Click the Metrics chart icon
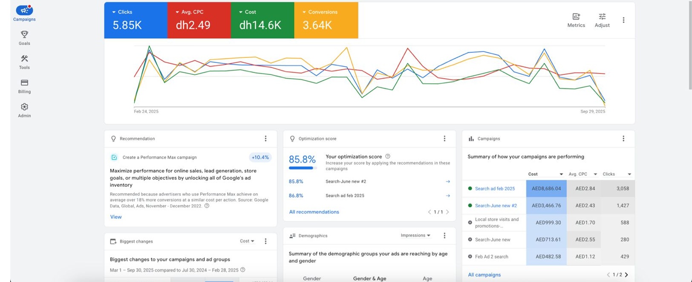This screenshot has height=282, width=692. (576, 17)
